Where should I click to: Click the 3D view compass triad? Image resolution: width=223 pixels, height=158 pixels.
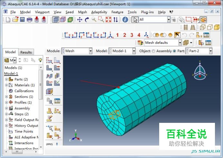(x=200, y=71)
